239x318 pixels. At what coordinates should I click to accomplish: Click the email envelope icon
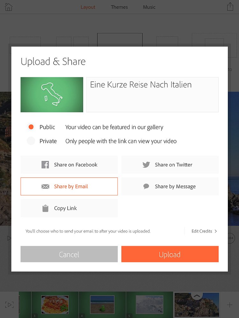(x=45, y=187)
